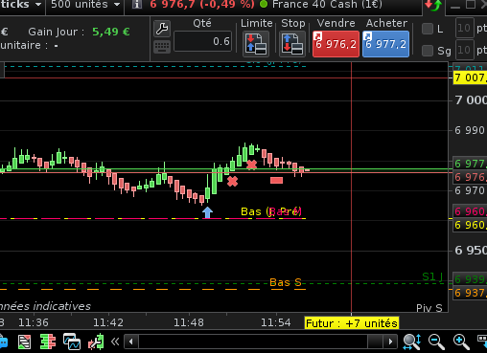This screenshot has height=353, width=487.
Task: Enable the Sg stop checkbox
Action: 428,51
